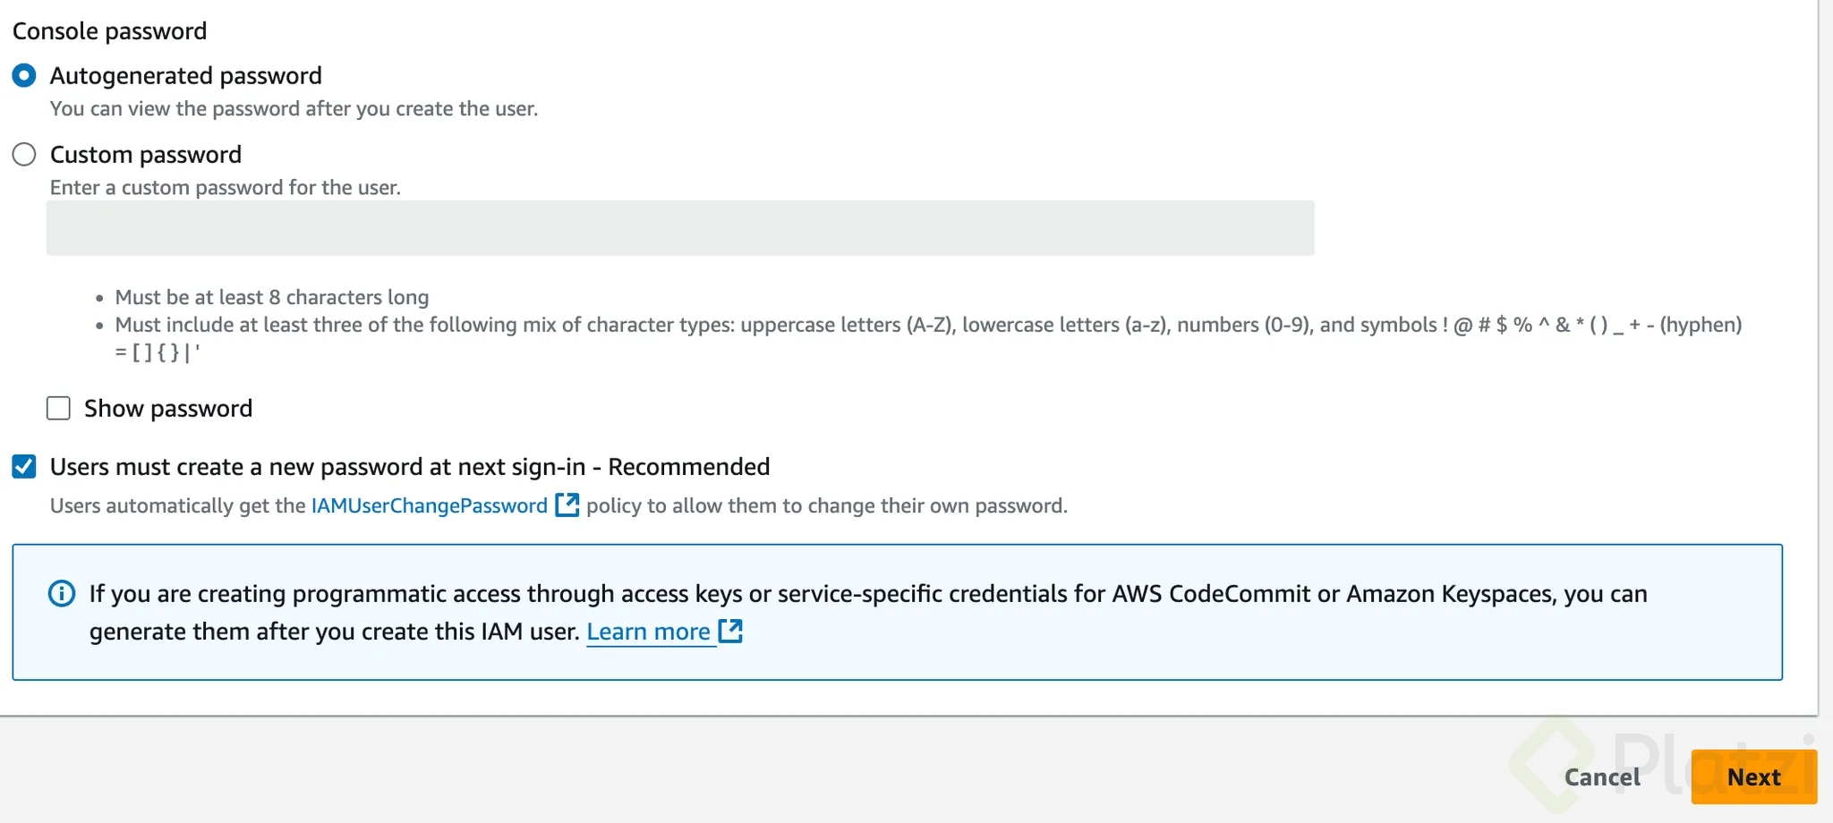Click the Show password label text
The width and height of the screenshot is (1833, 823).
click(168, 409)
